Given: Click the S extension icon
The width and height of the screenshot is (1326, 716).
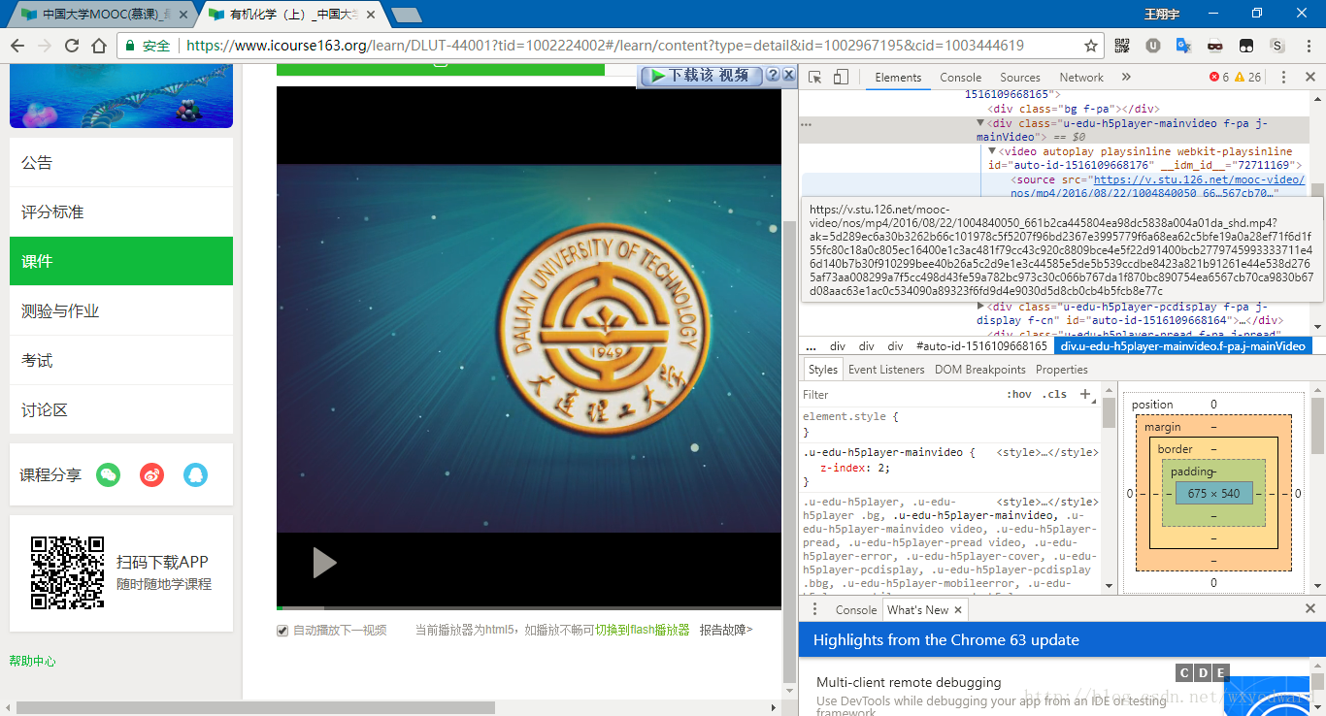Looking at the screenshot, I should tap(1277, 46).
